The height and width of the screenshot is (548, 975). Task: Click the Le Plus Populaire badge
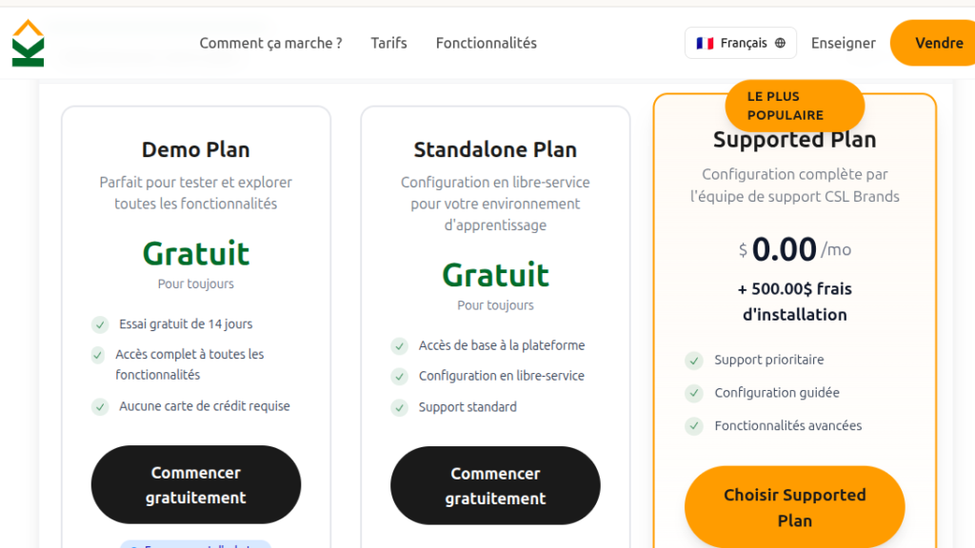tap(794, 106)
